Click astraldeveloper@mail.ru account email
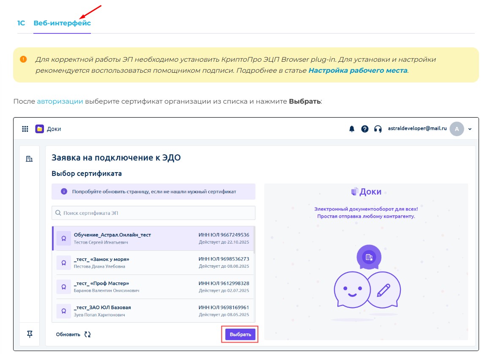501x354 pixels. [417, 129]
